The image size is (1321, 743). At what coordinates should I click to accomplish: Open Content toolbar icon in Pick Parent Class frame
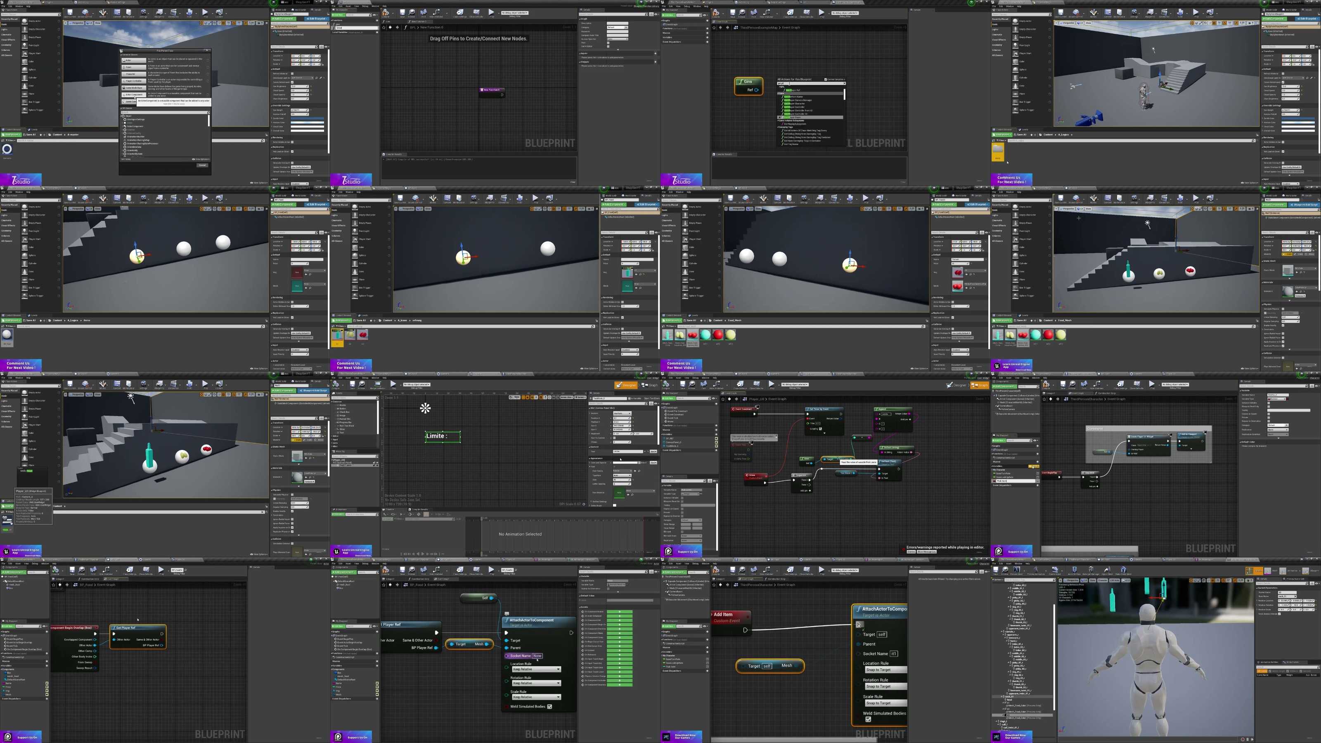pyautogui.click(x=117, y=13)
